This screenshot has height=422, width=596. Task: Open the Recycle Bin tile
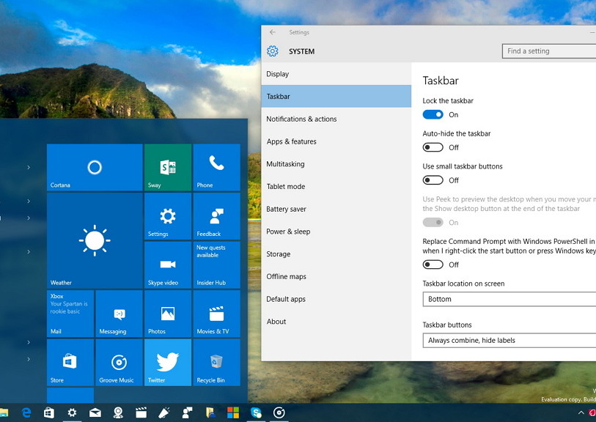point(216,362)
